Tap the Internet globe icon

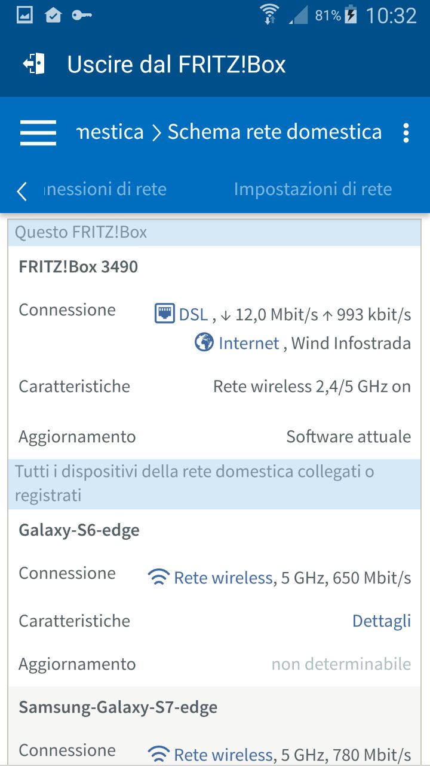point(204,343)
